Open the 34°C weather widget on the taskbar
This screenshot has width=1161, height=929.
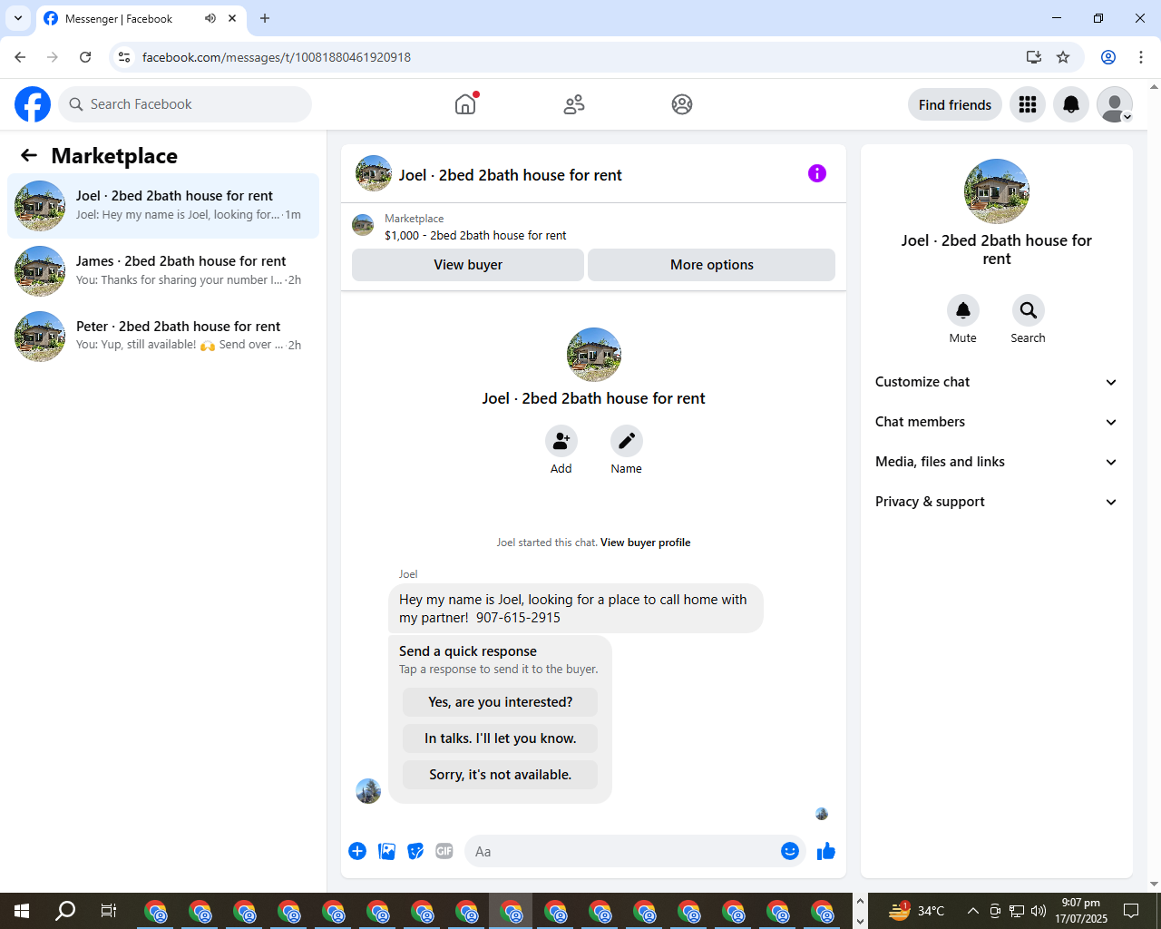click(916, 911)
